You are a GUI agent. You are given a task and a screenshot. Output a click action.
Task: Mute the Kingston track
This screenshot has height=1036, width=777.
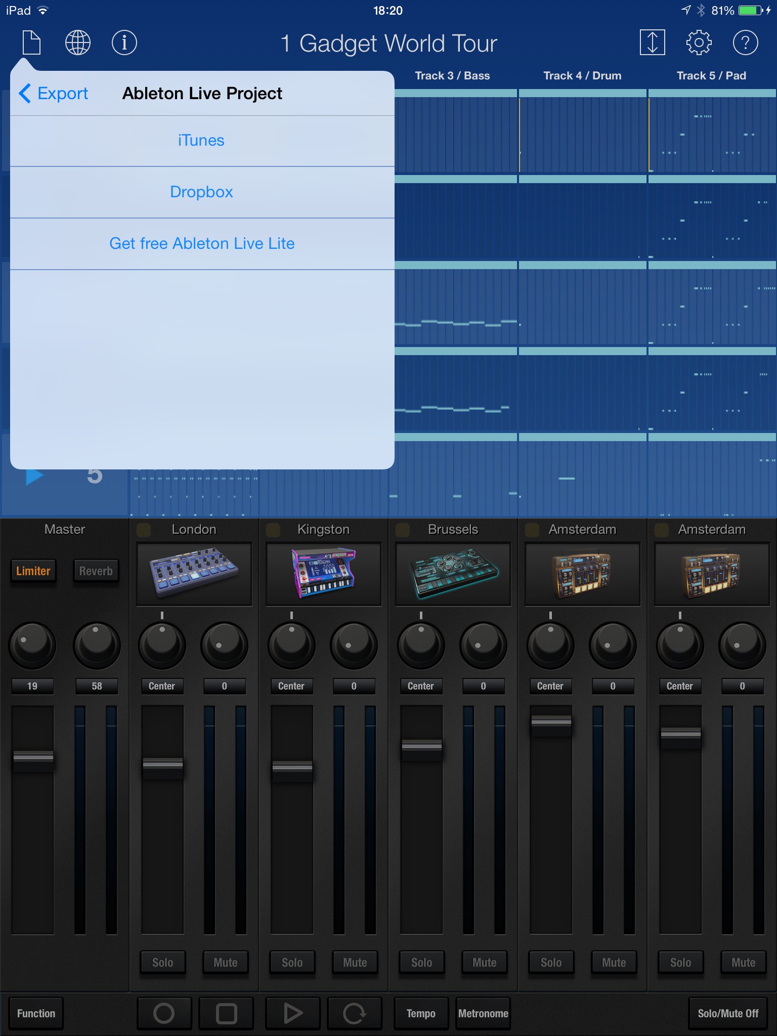click(355, 962)
